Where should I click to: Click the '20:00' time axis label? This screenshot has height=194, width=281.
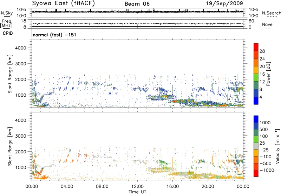pyautogui.click(x=208, y=187)
